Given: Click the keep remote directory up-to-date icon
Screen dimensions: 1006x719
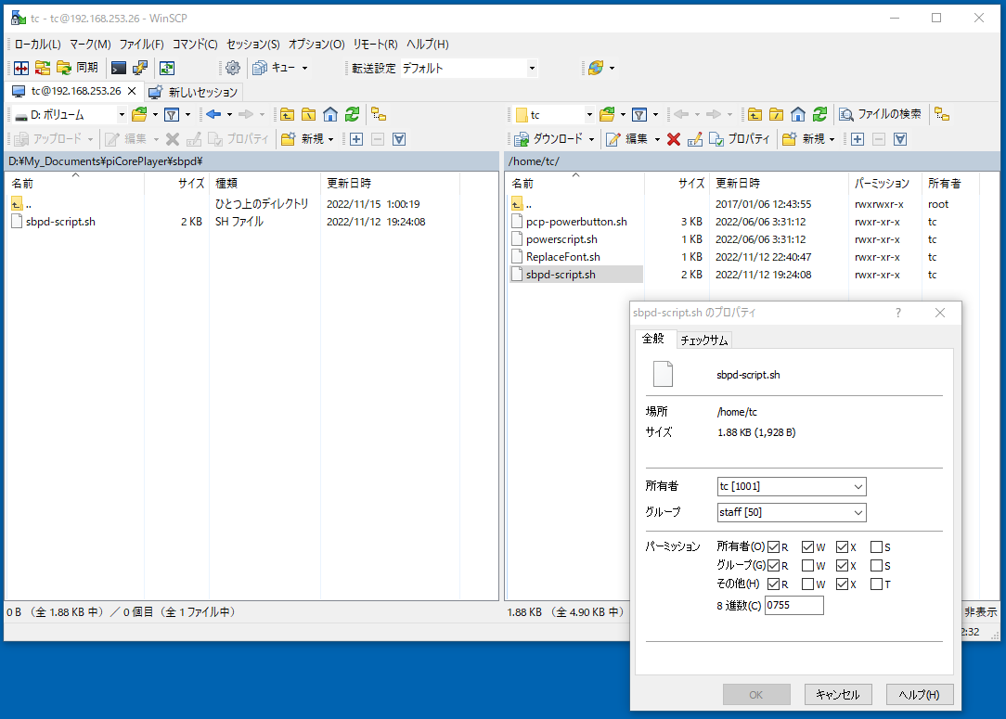Looking at the screenshot, I should click(167, 68).
